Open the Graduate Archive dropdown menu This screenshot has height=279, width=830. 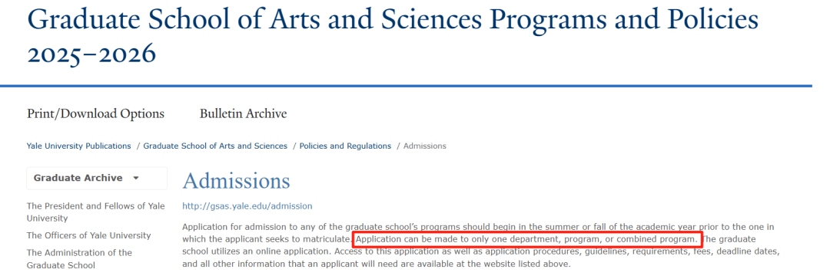97,179
